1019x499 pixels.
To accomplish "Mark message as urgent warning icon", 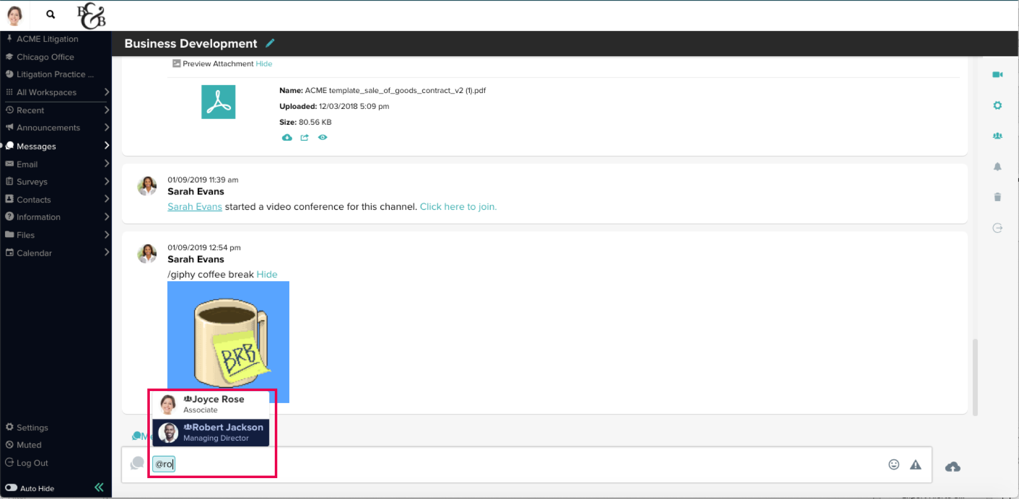I will (x=915, y=465).
